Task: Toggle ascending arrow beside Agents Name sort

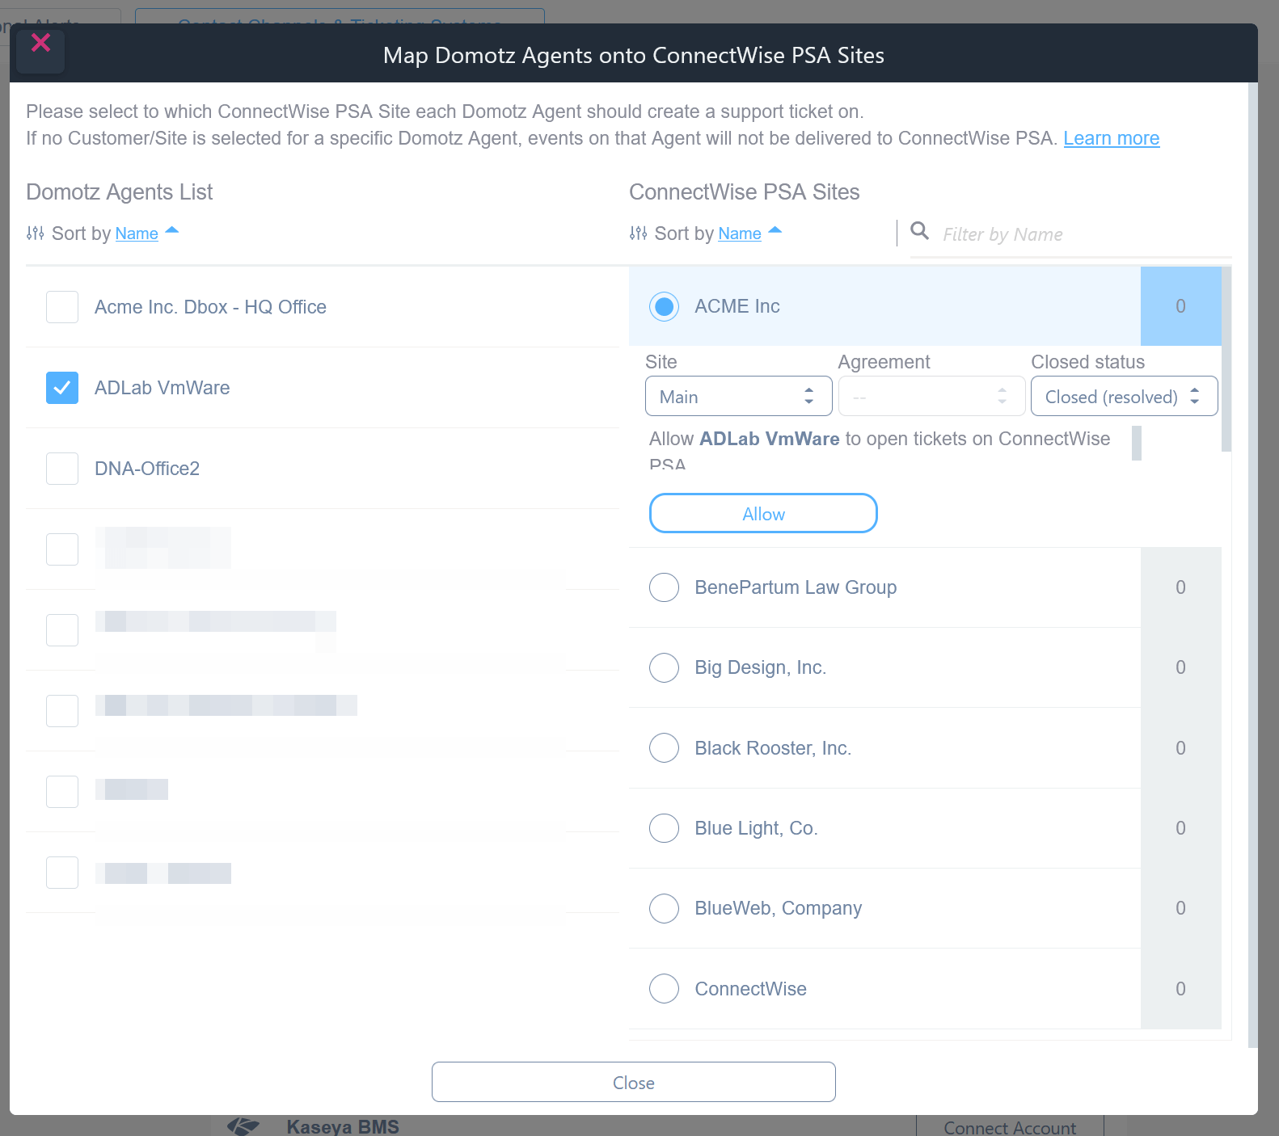Action: tap(171, 231)
